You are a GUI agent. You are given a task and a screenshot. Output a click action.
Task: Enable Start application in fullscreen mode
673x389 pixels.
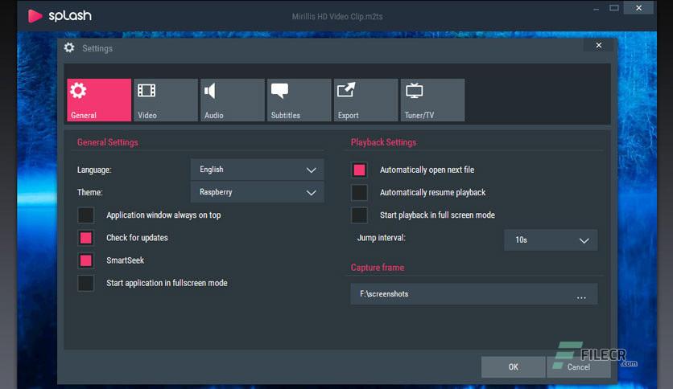pos(86,283)
